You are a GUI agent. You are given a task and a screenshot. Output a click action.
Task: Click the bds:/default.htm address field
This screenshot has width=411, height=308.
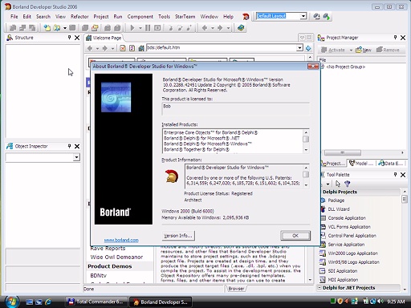click(222, 48)
